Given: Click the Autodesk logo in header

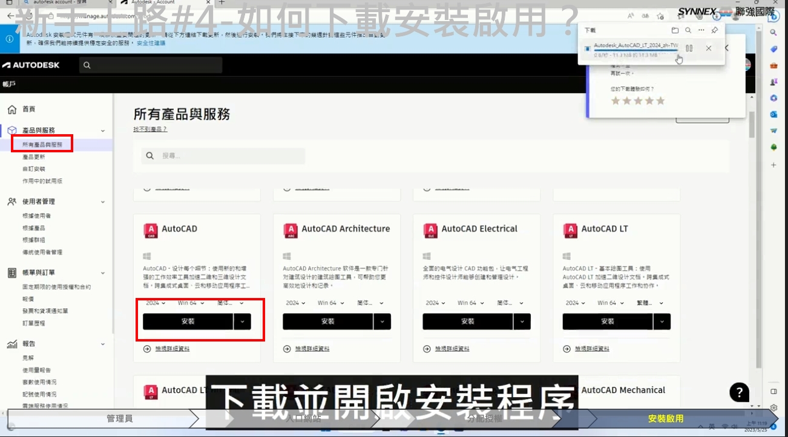Looking at the screenshot, I should pos(31,65).
